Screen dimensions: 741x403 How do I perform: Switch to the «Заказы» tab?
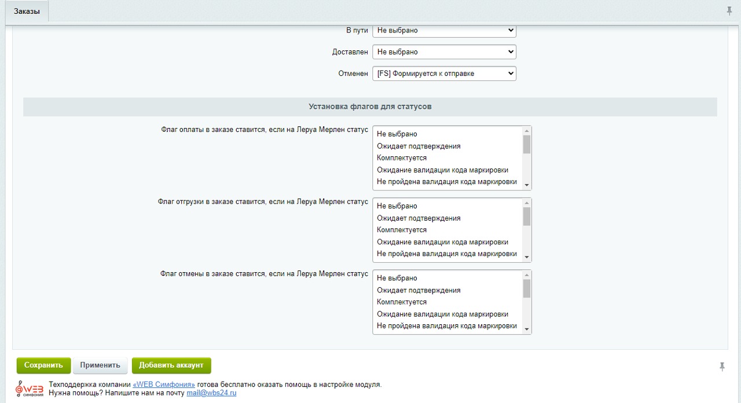click(x=27, y=11)
